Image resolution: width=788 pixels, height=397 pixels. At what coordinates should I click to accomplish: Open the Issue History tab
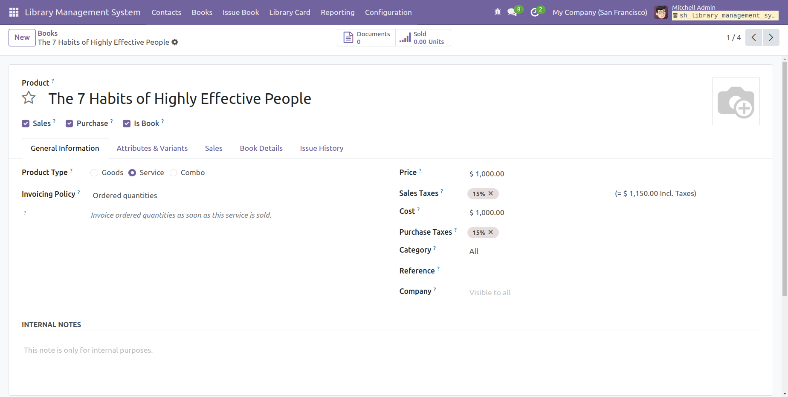[322, 148]
